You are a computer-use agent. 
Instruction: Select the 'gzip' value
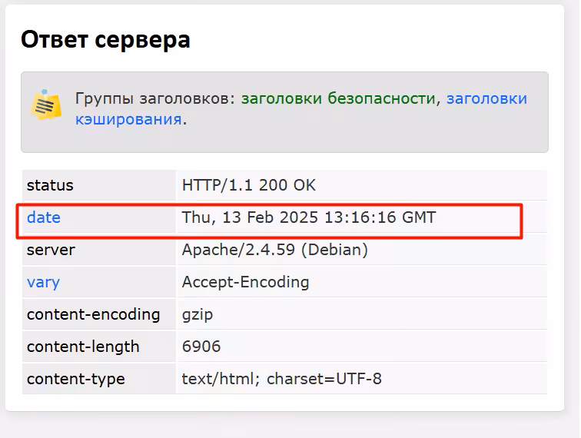click(198, 315)
